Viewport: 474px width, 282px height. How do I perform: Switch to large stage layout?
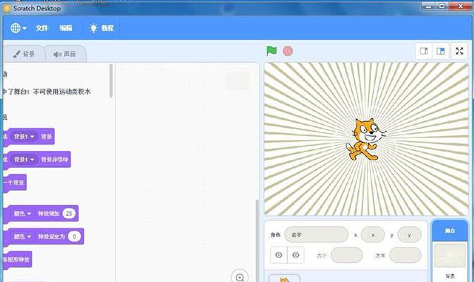(440, 51)
